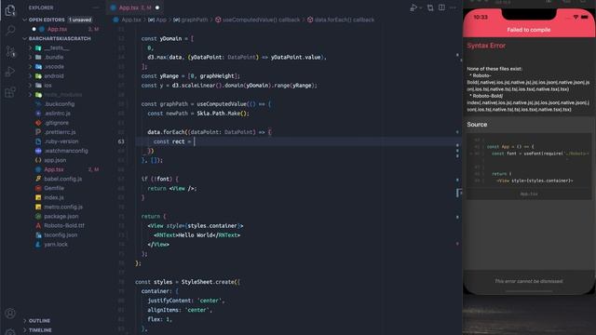This screenshot has height=335, width=596.
Task: Click the 'return <View />;' code line
Action: [172, 188]
